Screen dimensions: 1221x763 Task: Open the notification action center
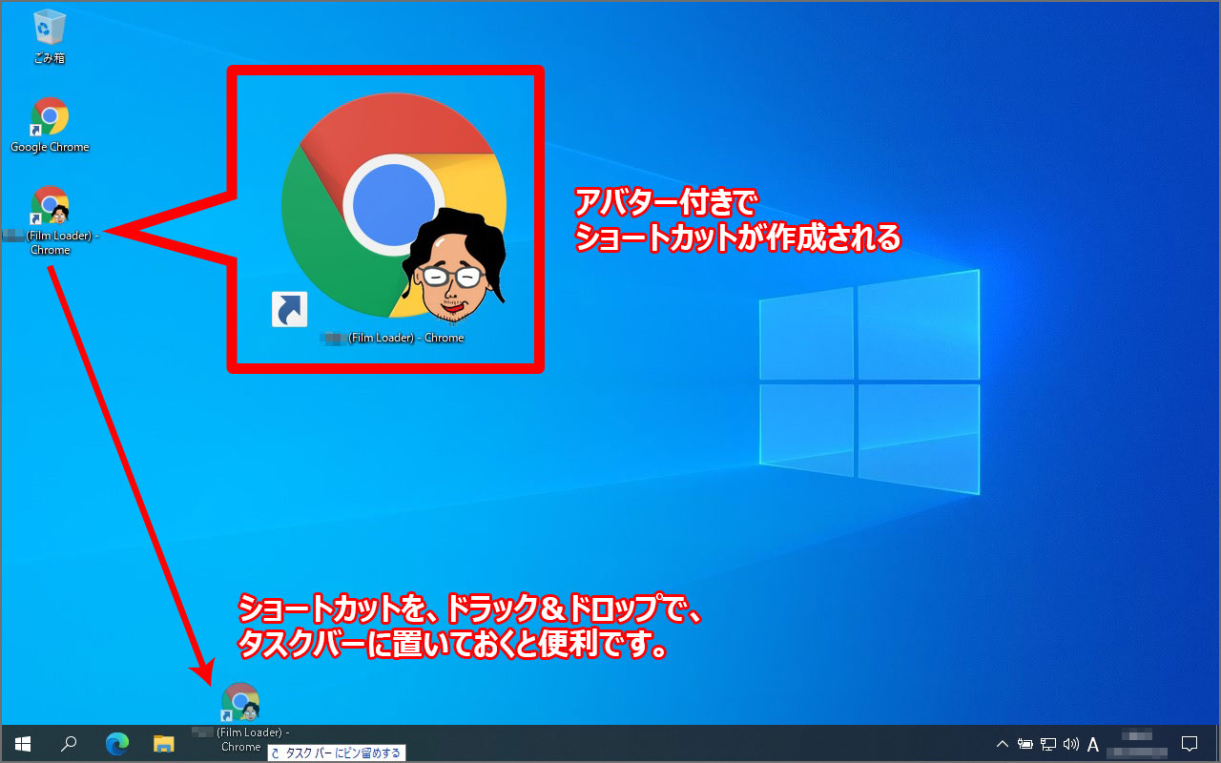click(1190, 744)
